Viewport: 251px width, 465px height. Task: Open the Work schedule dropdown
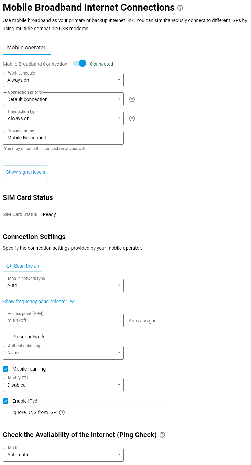(63, 80)
